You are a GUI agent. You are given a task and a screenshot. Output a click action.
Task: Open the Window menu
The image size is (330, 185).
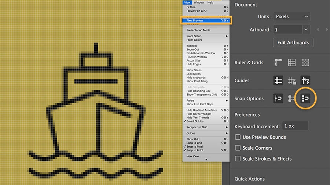[x=199, y=3]
